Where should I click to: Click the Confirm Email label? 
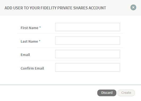(x=32, y=68)
